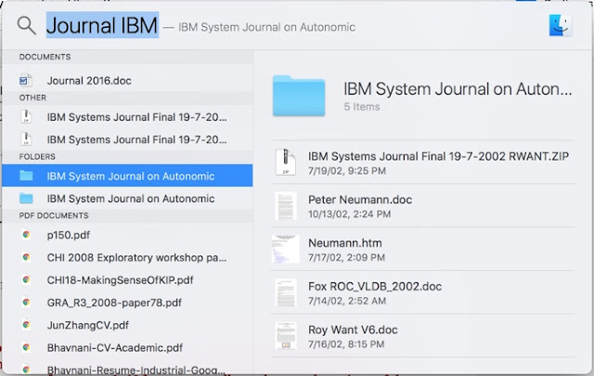Click the Word icon beside Journal 2016.doc
The width and height of the screenshot is (594, 376).
click(x=26, y=81)
